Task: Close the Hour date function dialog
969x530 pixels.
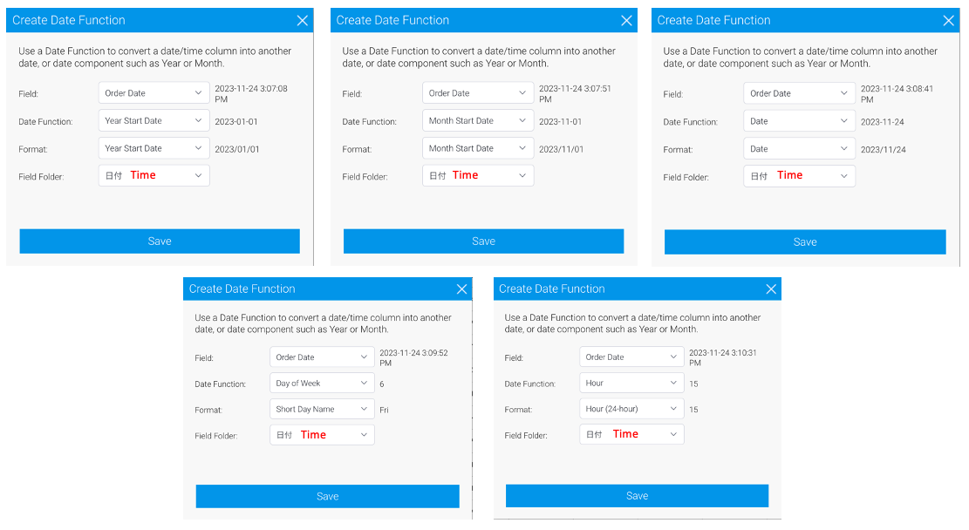Action: pos(770,289)
